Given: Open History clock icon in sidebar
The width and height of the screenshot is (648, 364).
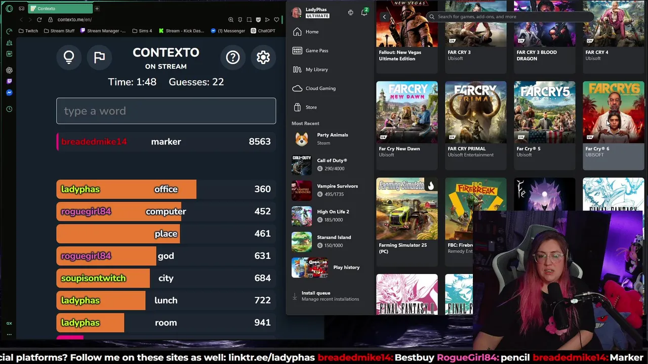Looking at the screenshot, I should pos(9,109).
